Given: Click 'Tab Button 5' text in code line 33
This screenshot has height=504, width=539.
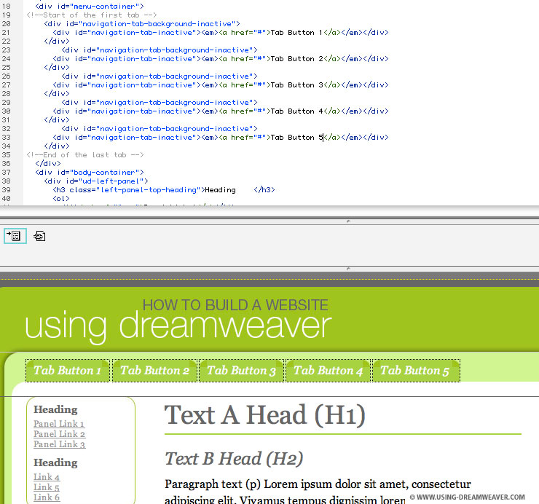Looking at the screenshot, I should (296, 138).
